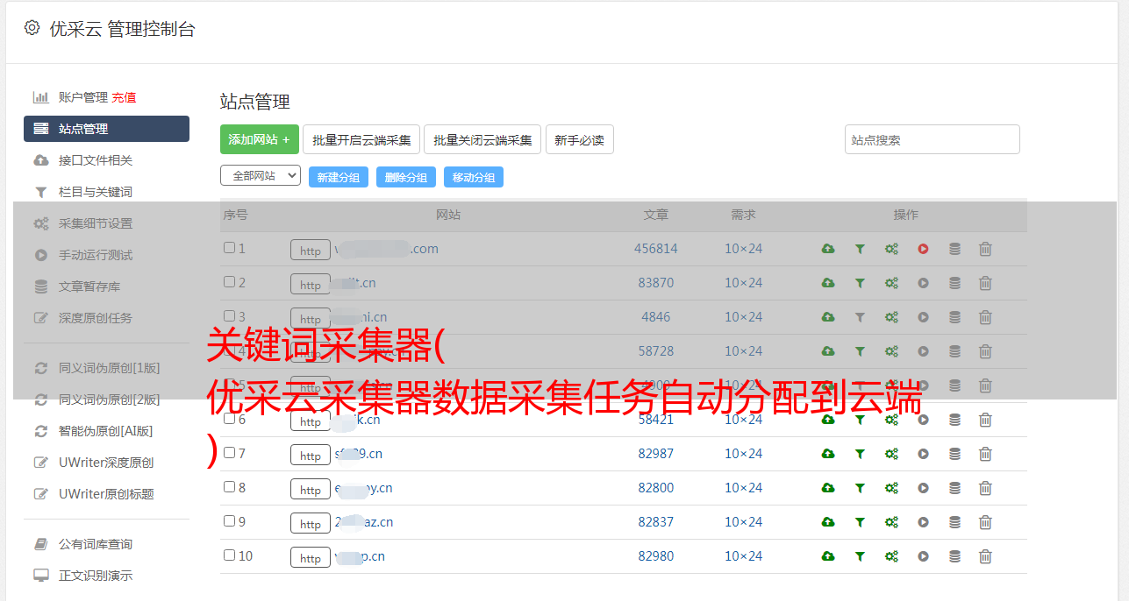Open the 全部网站 group dropdown
Viewport: 1129px width, 601px height.
click(x=261, y=176)
